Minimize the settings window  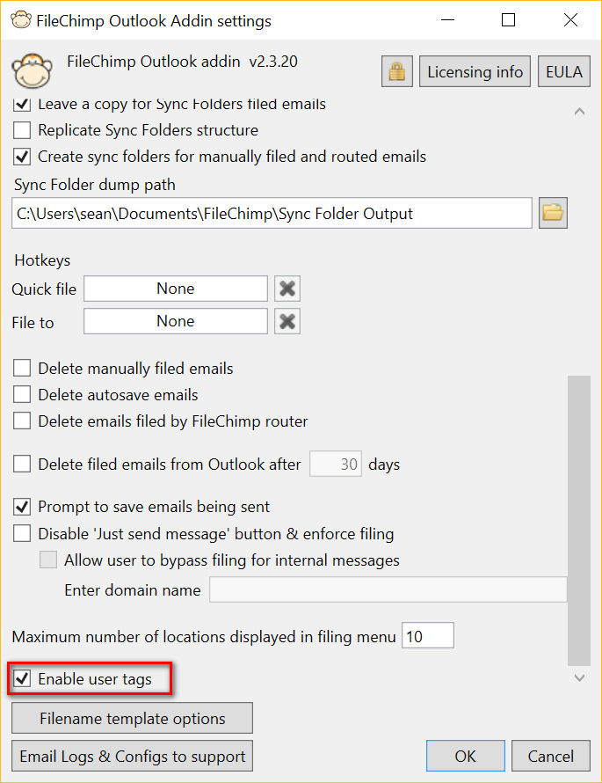[448, 20]
